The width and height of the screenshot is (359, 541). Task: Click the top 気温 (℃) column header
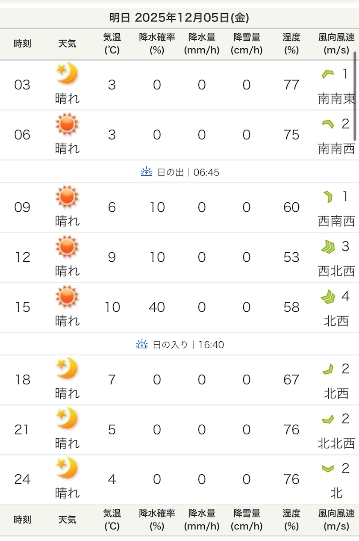112,44
